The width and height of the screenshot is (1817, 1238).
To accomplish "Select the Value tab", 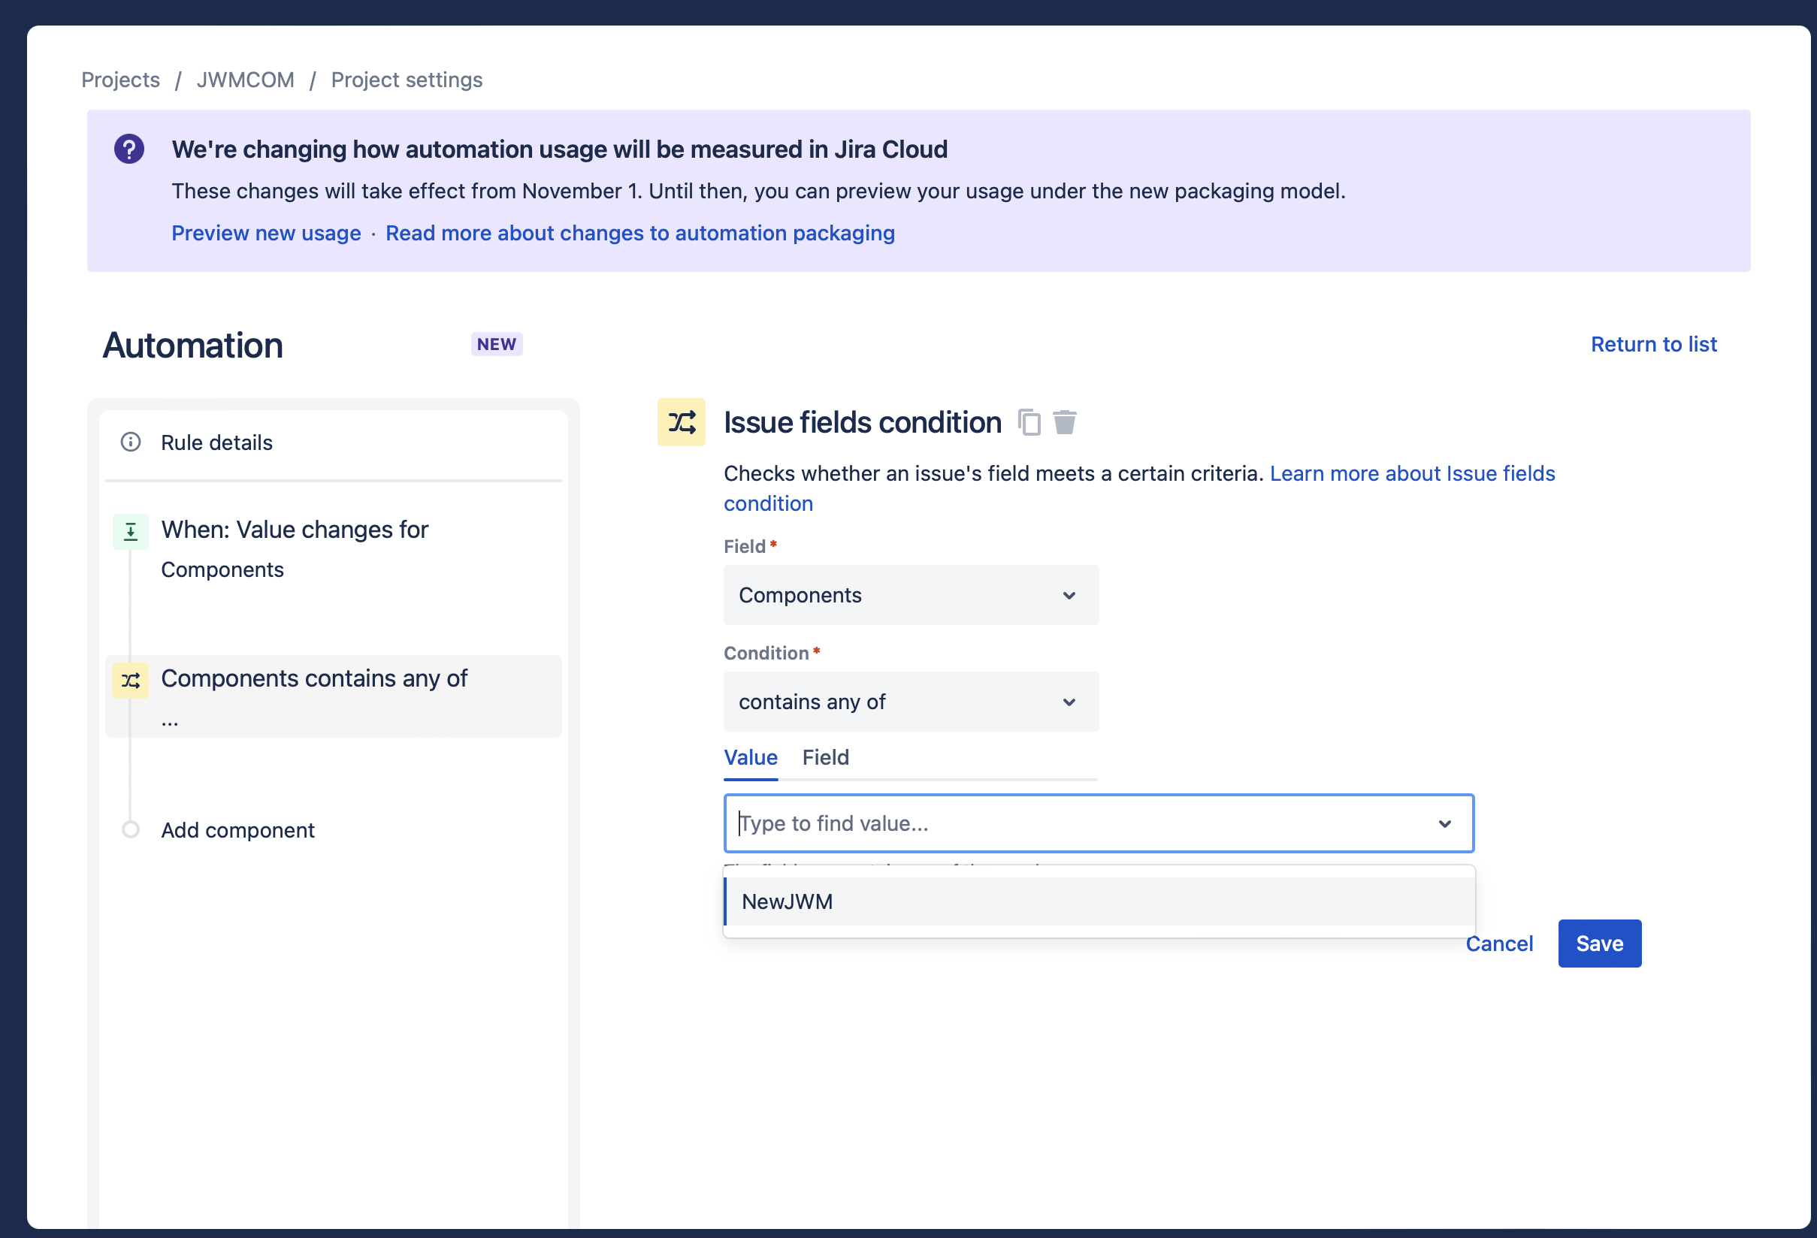I will pos(750,757).
